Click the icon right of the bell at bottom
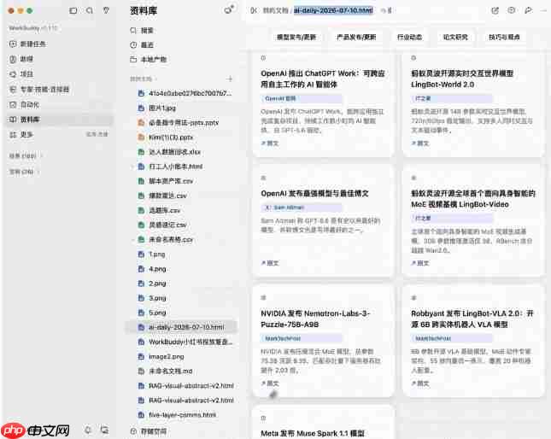Viewport: 551px width, 439px height. [104, 430]
